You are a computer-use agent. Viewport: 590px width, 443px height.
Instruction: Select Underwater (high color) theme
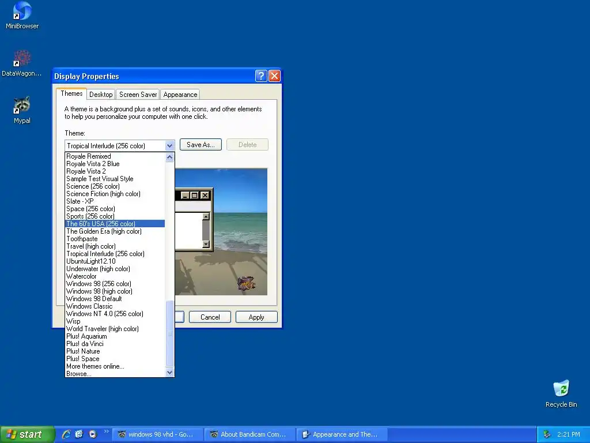pos(115,269)
